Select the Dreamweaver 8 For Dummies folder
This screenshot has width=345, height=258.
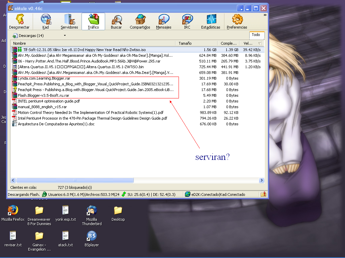point(39,216)
